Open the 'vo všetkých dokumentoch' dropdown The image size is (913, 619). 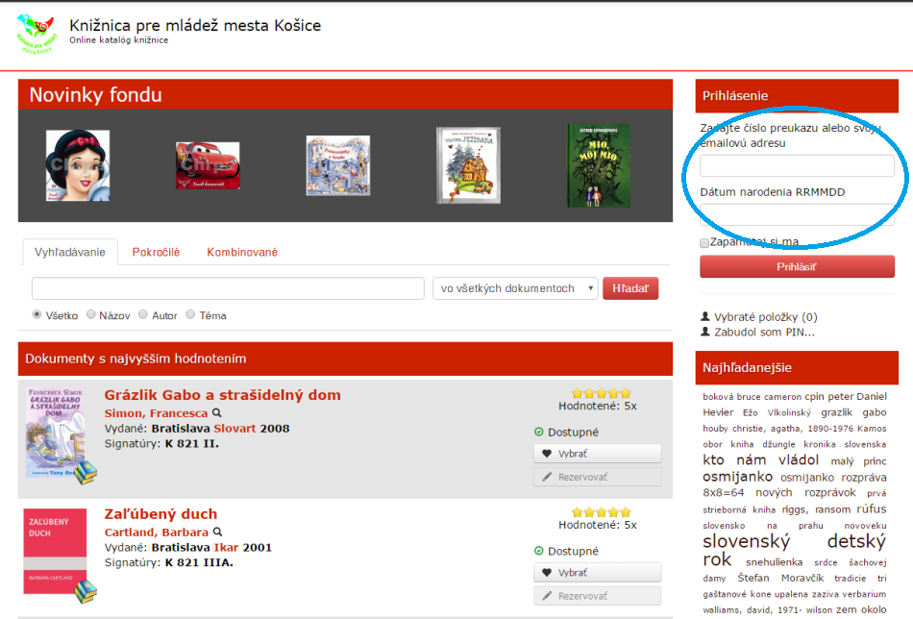[x=515, y=288]
